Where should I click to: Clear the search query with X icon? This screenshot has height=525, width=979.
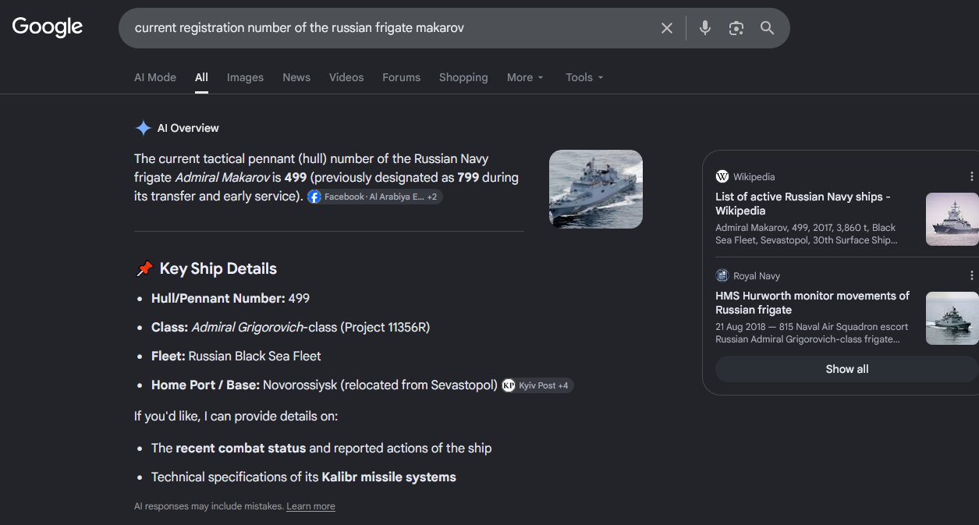[x=667, y=28]
